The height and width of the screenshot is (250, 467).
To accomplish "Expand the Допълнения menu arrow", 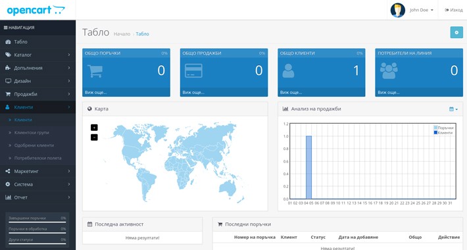I will (69, 68).
